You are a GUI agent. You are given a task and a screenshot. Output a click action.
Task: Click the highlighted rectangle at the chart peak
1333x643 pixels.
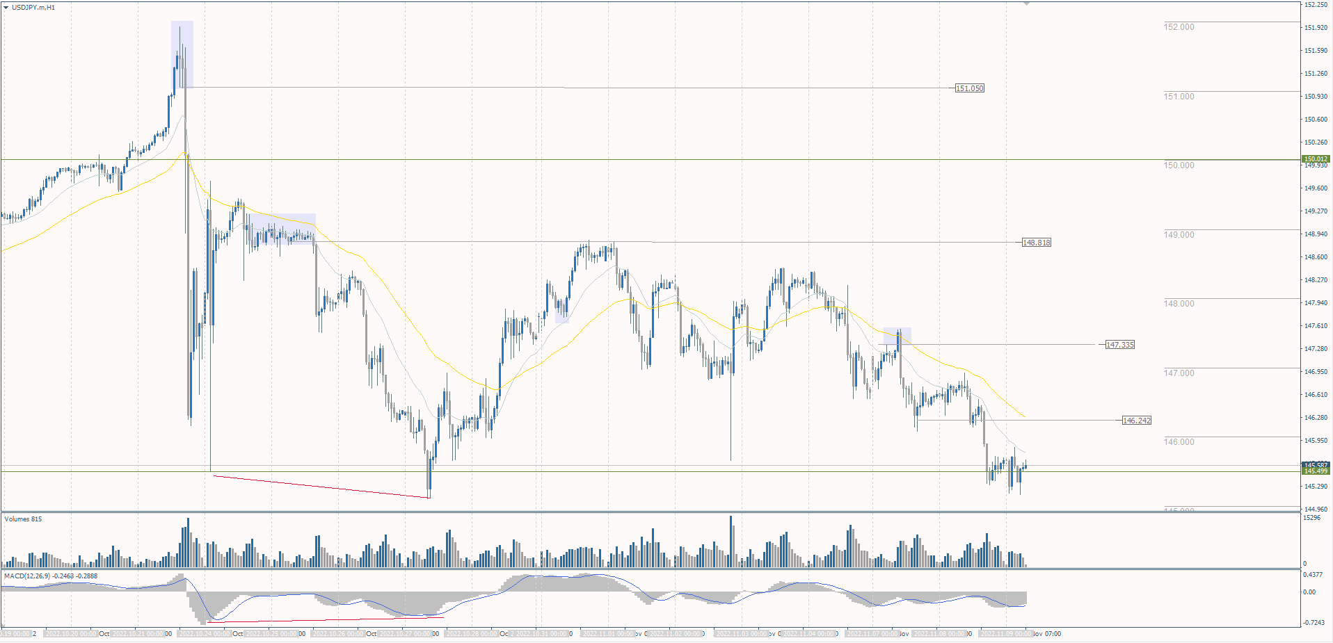tap(182, 54)
